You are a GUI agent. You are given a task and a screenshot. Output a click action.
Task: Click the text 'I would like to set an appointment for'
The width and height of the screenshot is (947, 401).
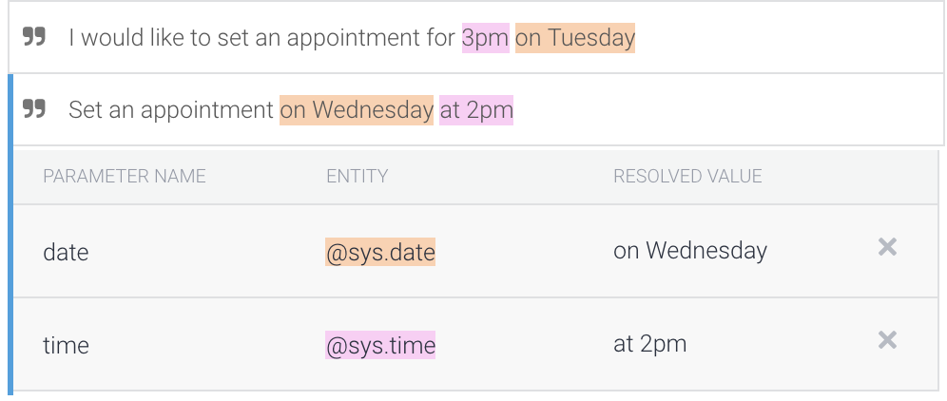(261, 39)
